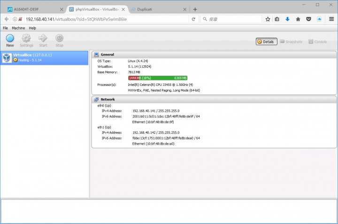338x224 pixels.
Task: Open the Help menu
Action: (32, 28)
